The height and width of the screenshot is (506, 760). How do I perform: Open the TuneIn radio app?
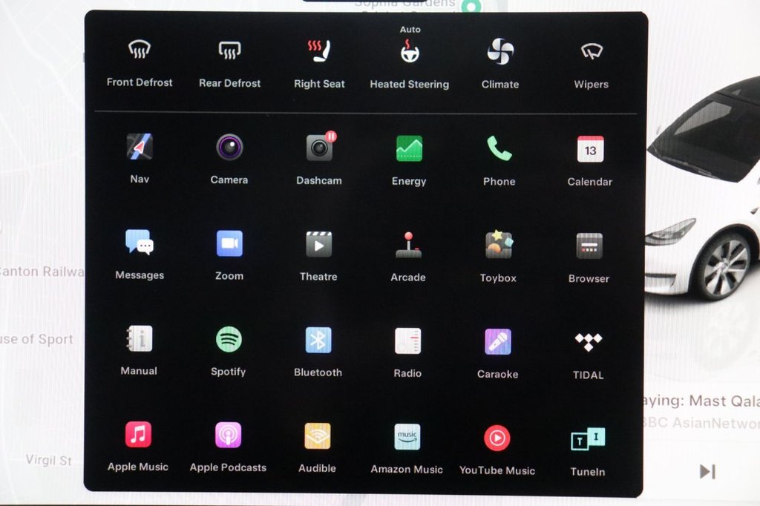point(588,438)
